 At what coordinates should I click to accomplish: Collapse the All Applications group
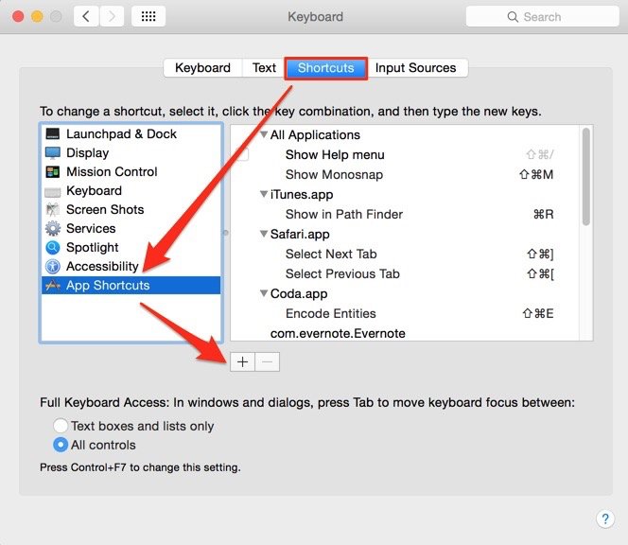click(x=264, y=134)
